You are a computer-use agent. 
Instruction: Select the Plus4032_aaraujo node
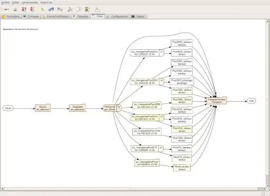coord(182,43)
